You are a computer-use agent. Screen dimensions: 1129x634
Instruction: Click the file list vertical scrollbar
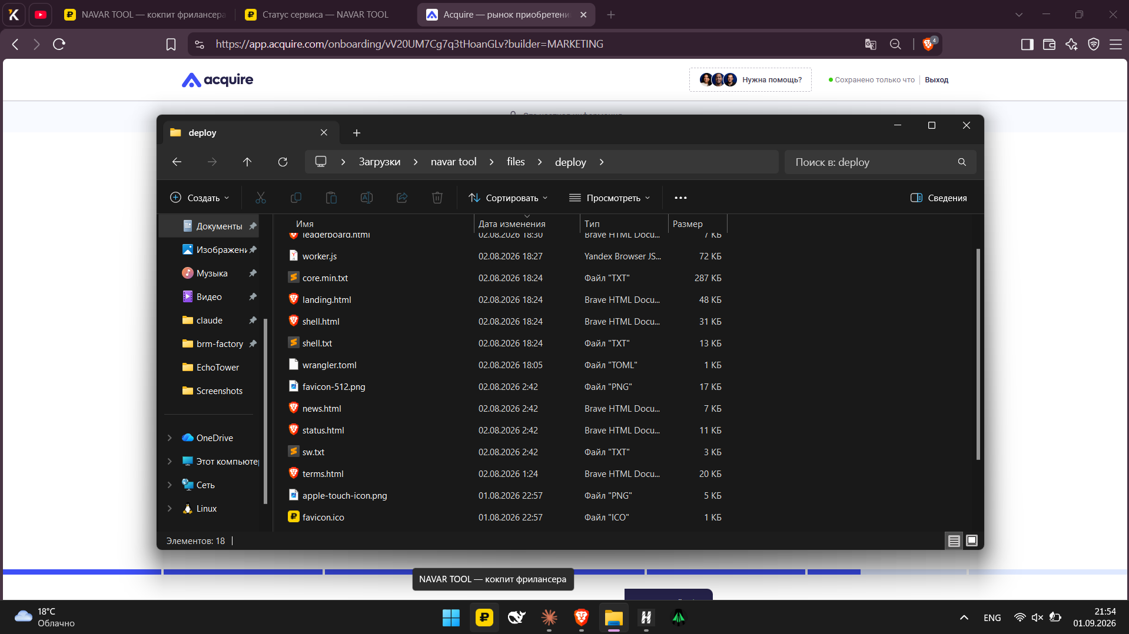(978, 353)
